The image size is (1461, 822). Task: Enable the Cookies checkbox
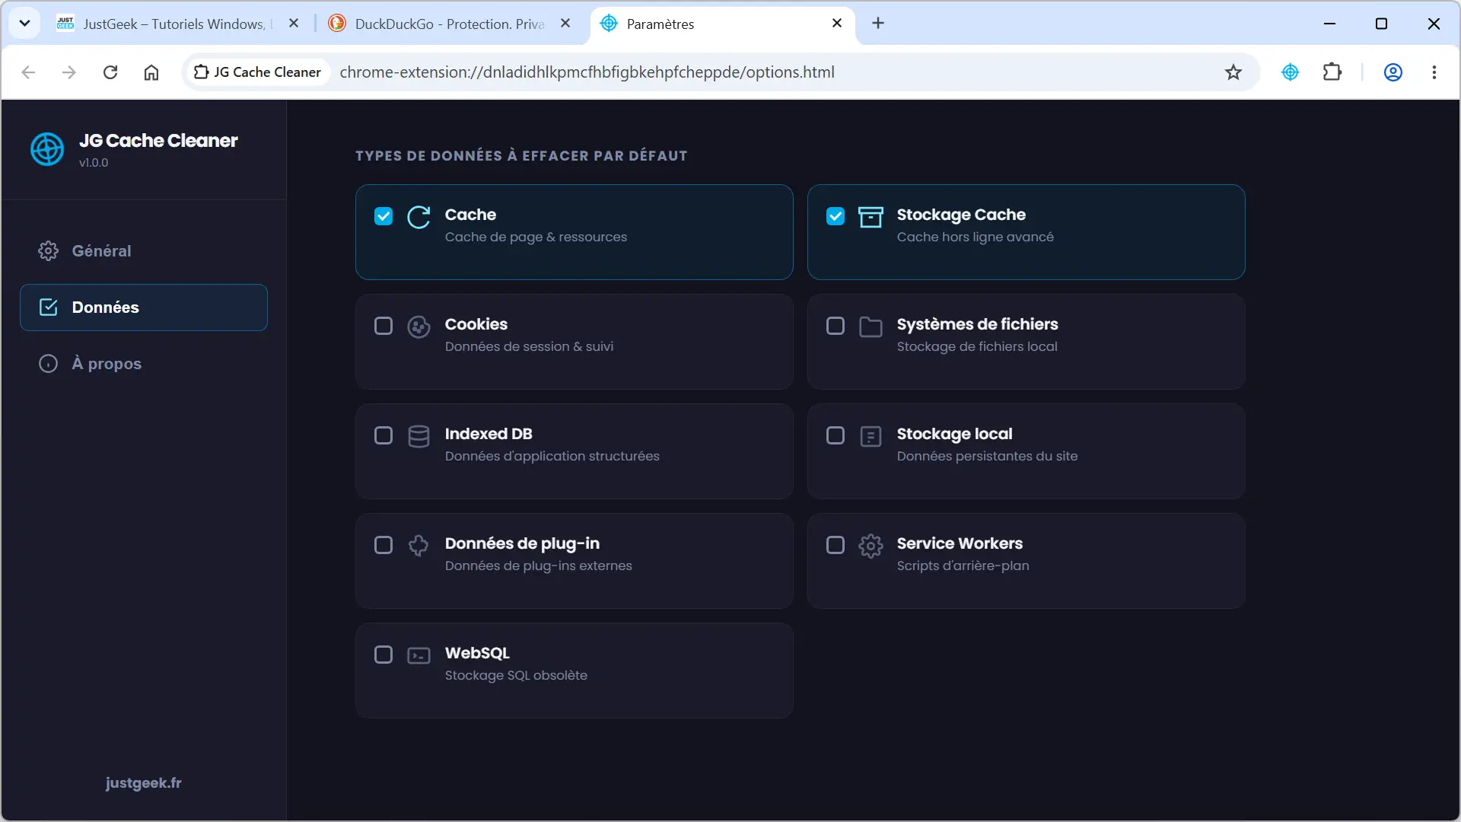(384, 326)
